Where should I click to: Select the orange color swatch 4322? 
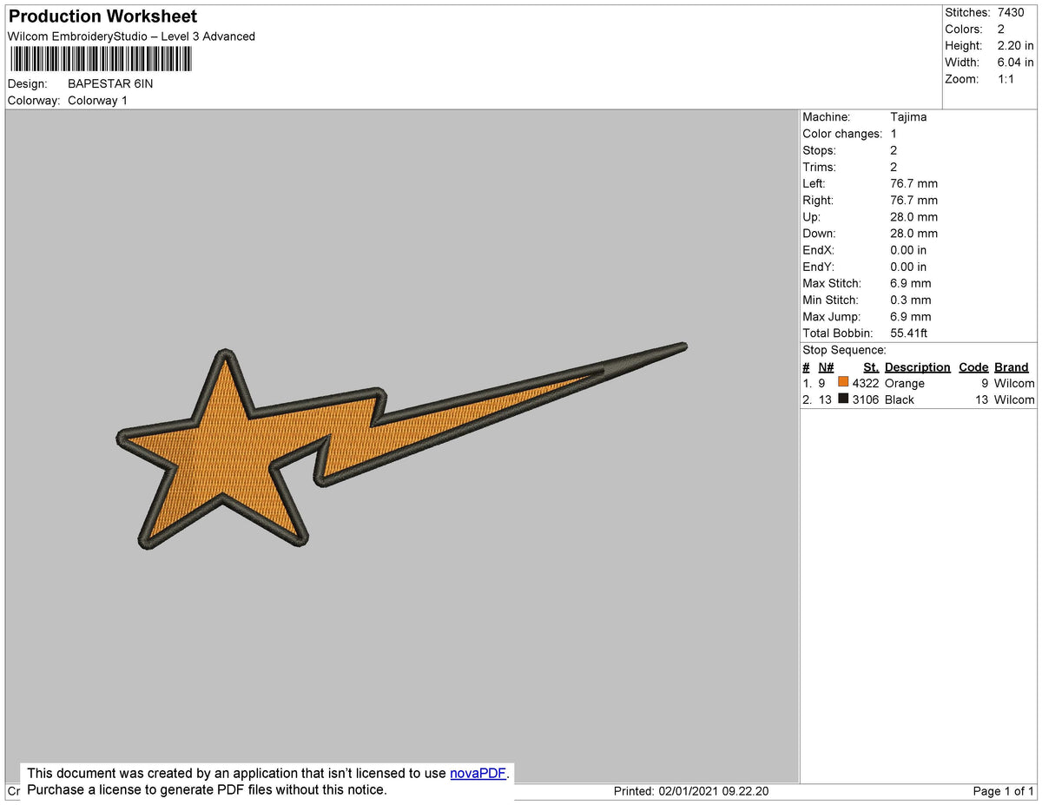click(x=843, y=382)
